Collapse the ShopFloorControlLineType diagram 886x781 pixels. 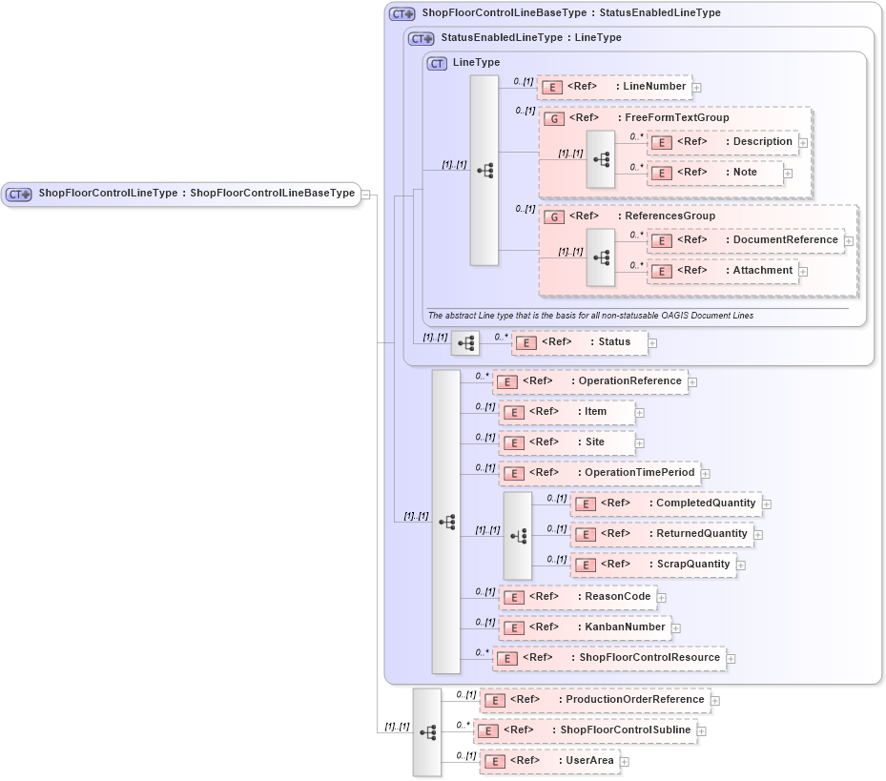[x=363, y=195]
